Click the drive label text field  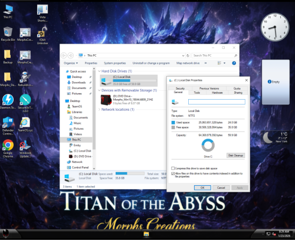[217, 101]
